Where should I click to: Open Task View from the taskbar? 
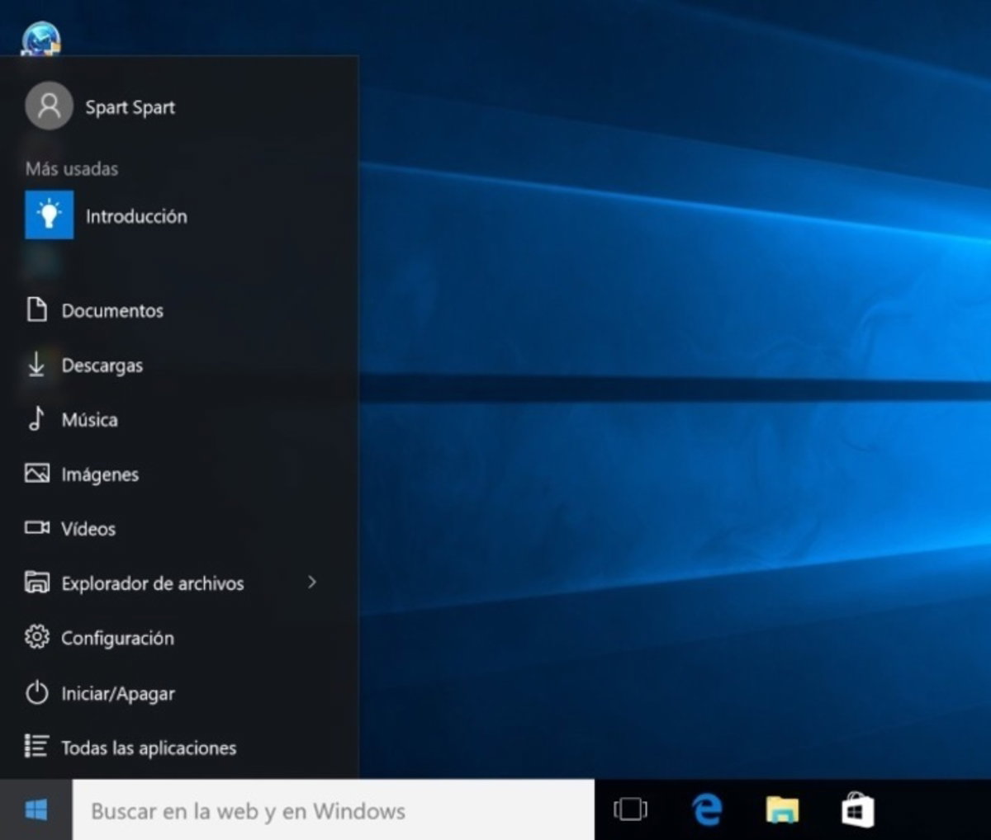click(630, 811)
